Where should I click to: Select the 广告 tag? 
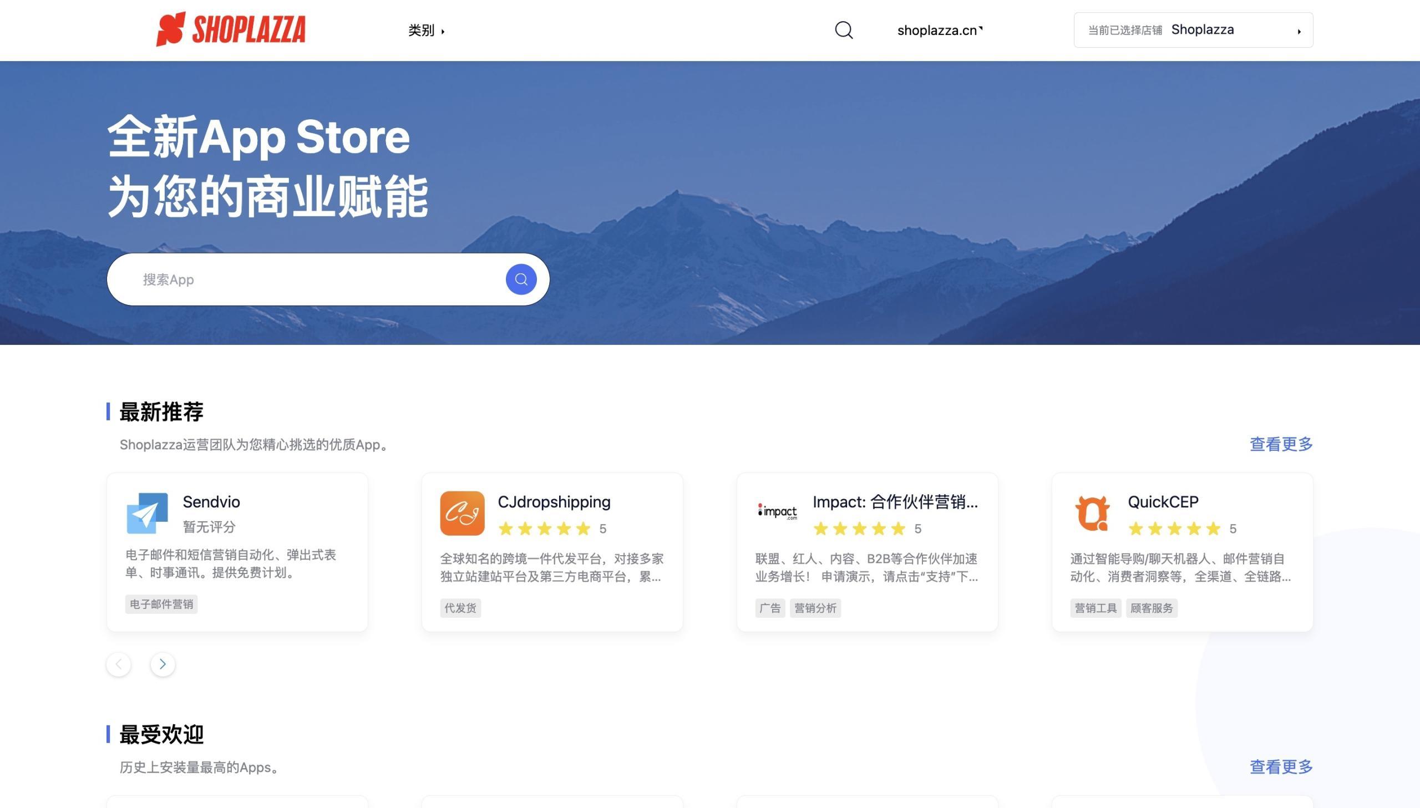[770, 608]
